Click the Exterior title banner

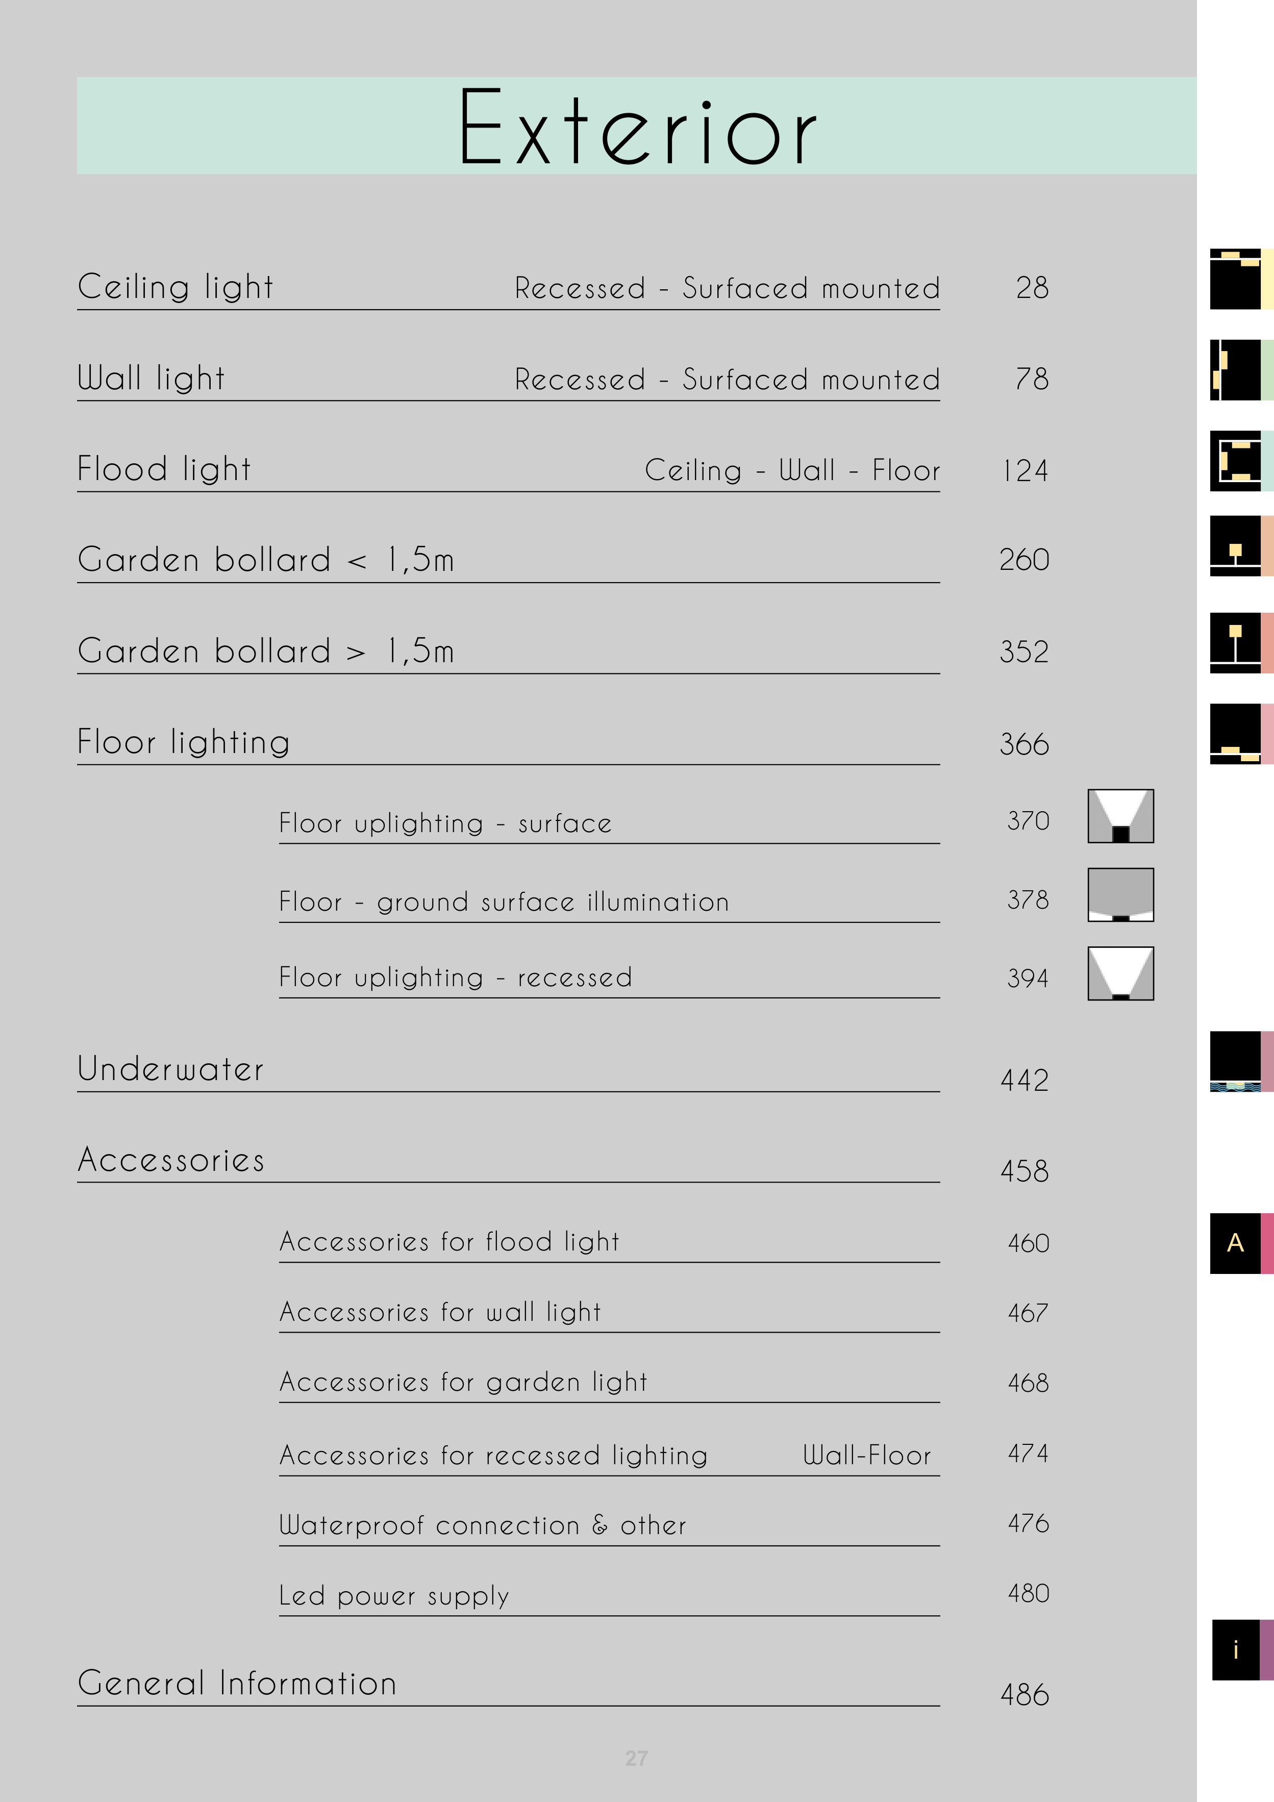coord(637,126)
